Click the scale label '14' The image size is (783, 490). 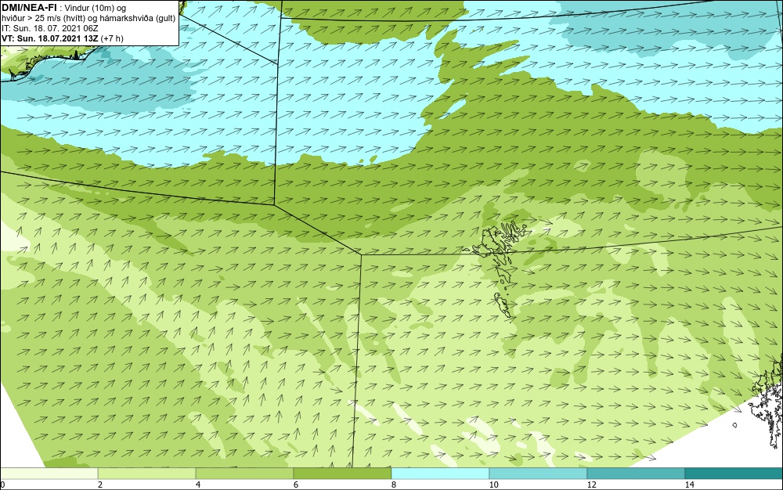pos(690,485)
